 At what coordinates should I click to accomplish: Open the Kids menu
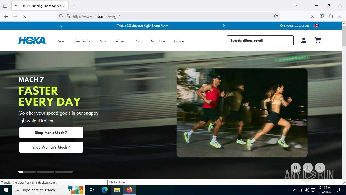[139, 41]
